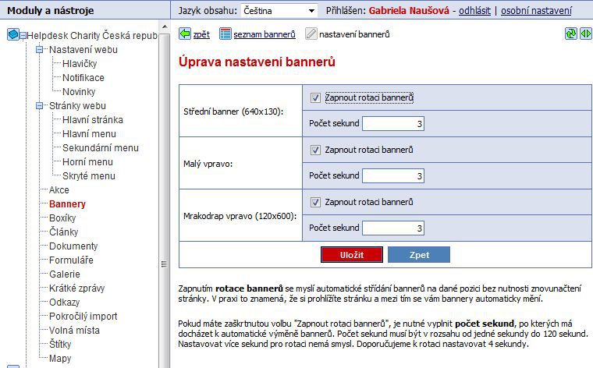Viewport: 593px width, 368px height.
Task: Click the blue cube Helpdesk root icon
Action: 12,35
